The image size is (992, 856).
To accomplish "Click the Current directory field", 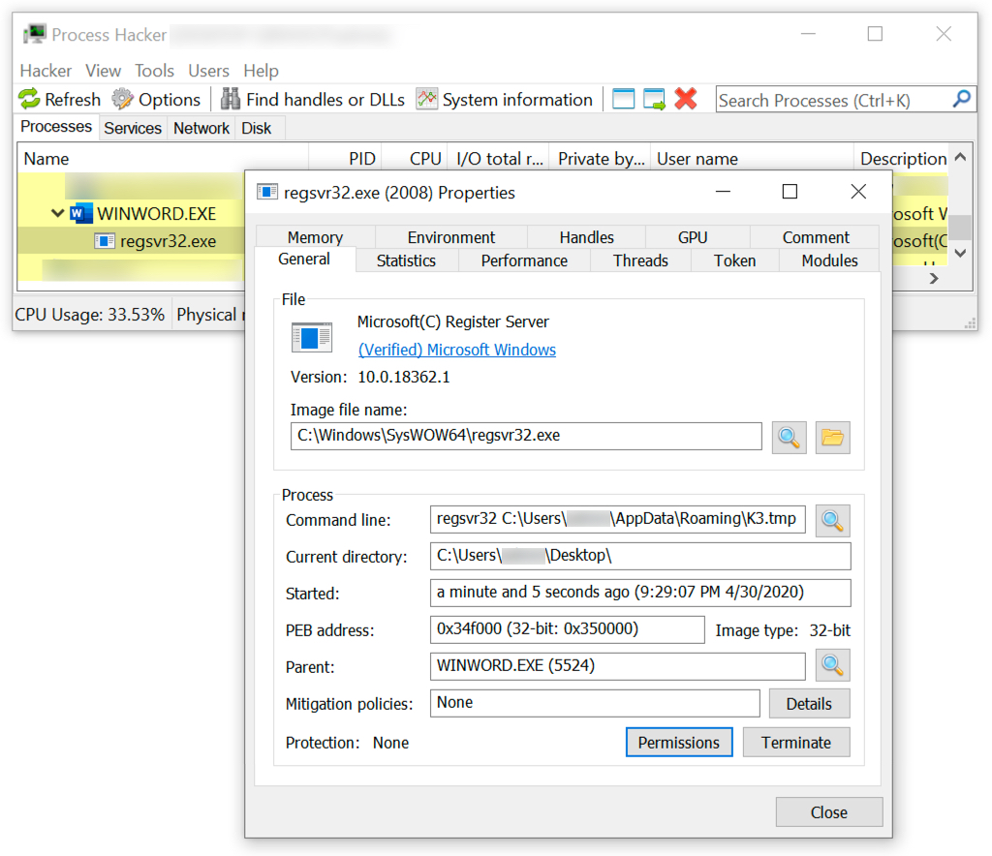I will 640,557.
